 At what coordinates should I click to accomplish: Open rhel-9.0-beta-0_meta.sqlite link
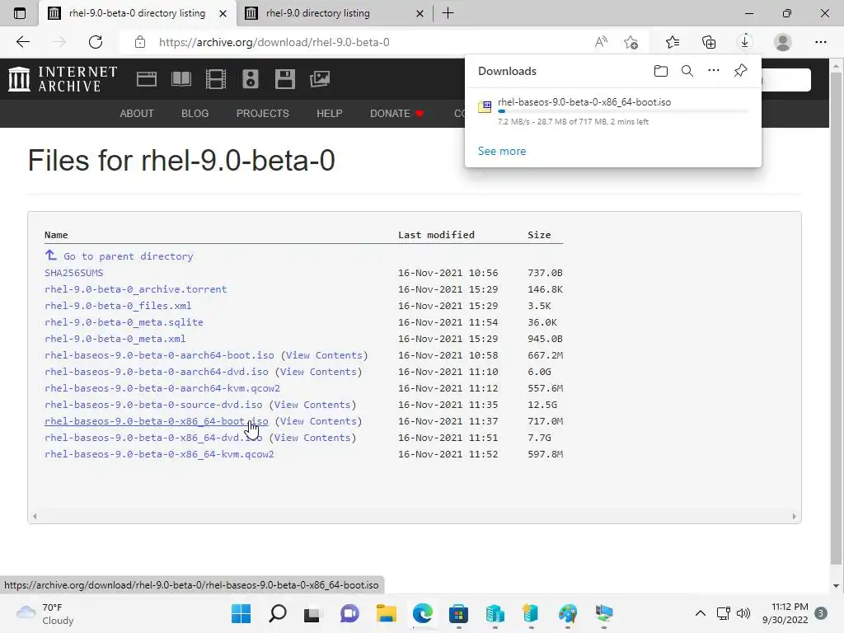(x=124, y=322)
